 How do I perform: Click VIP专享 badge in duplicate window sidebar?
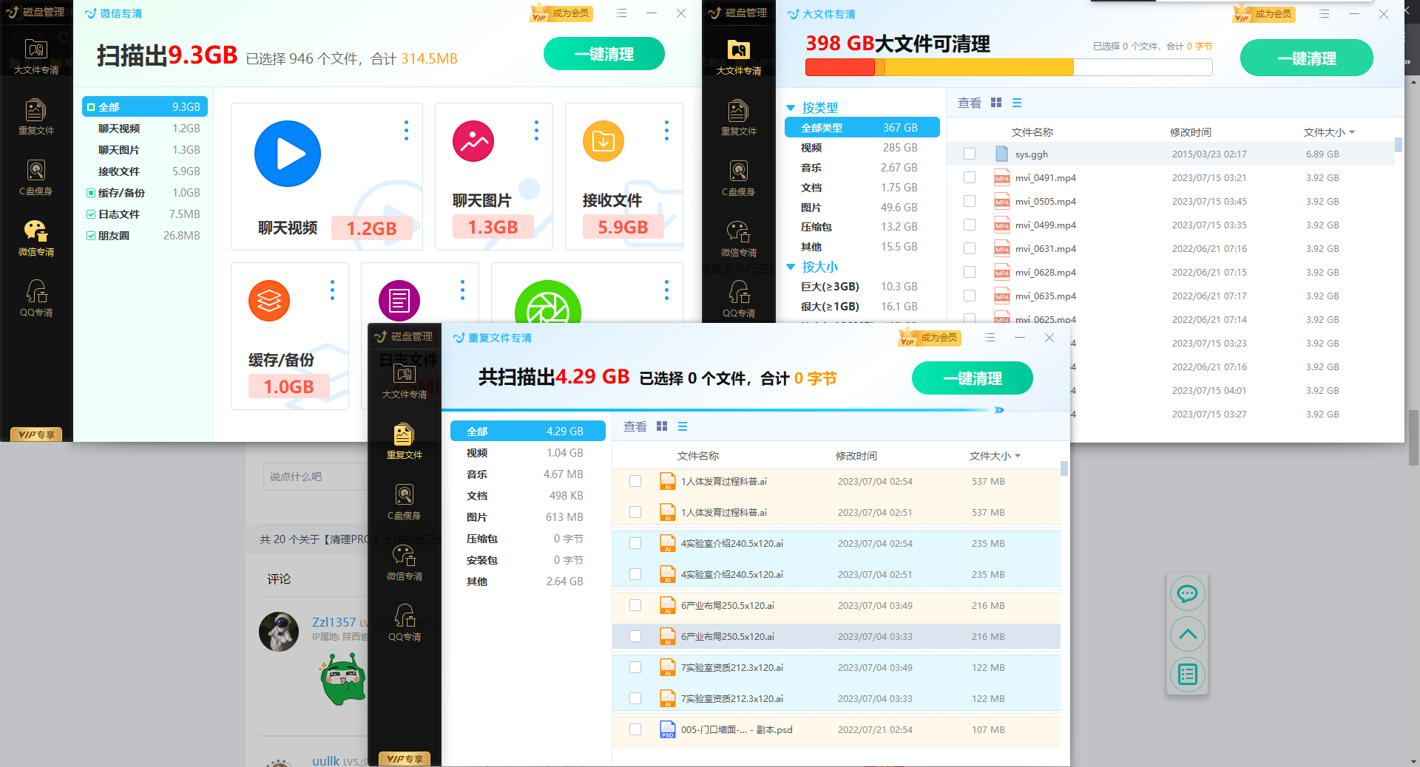coord(405,759)
